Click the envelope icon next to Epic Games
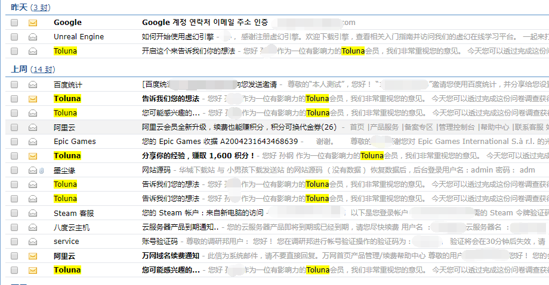The width and height of the screenshot is (549, 285). [x=33, y=142]
